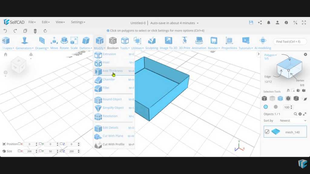Image resolution: width=310 pixels, height=174 pixels.
Task: Open the View menu
Action: coord(60,22)
